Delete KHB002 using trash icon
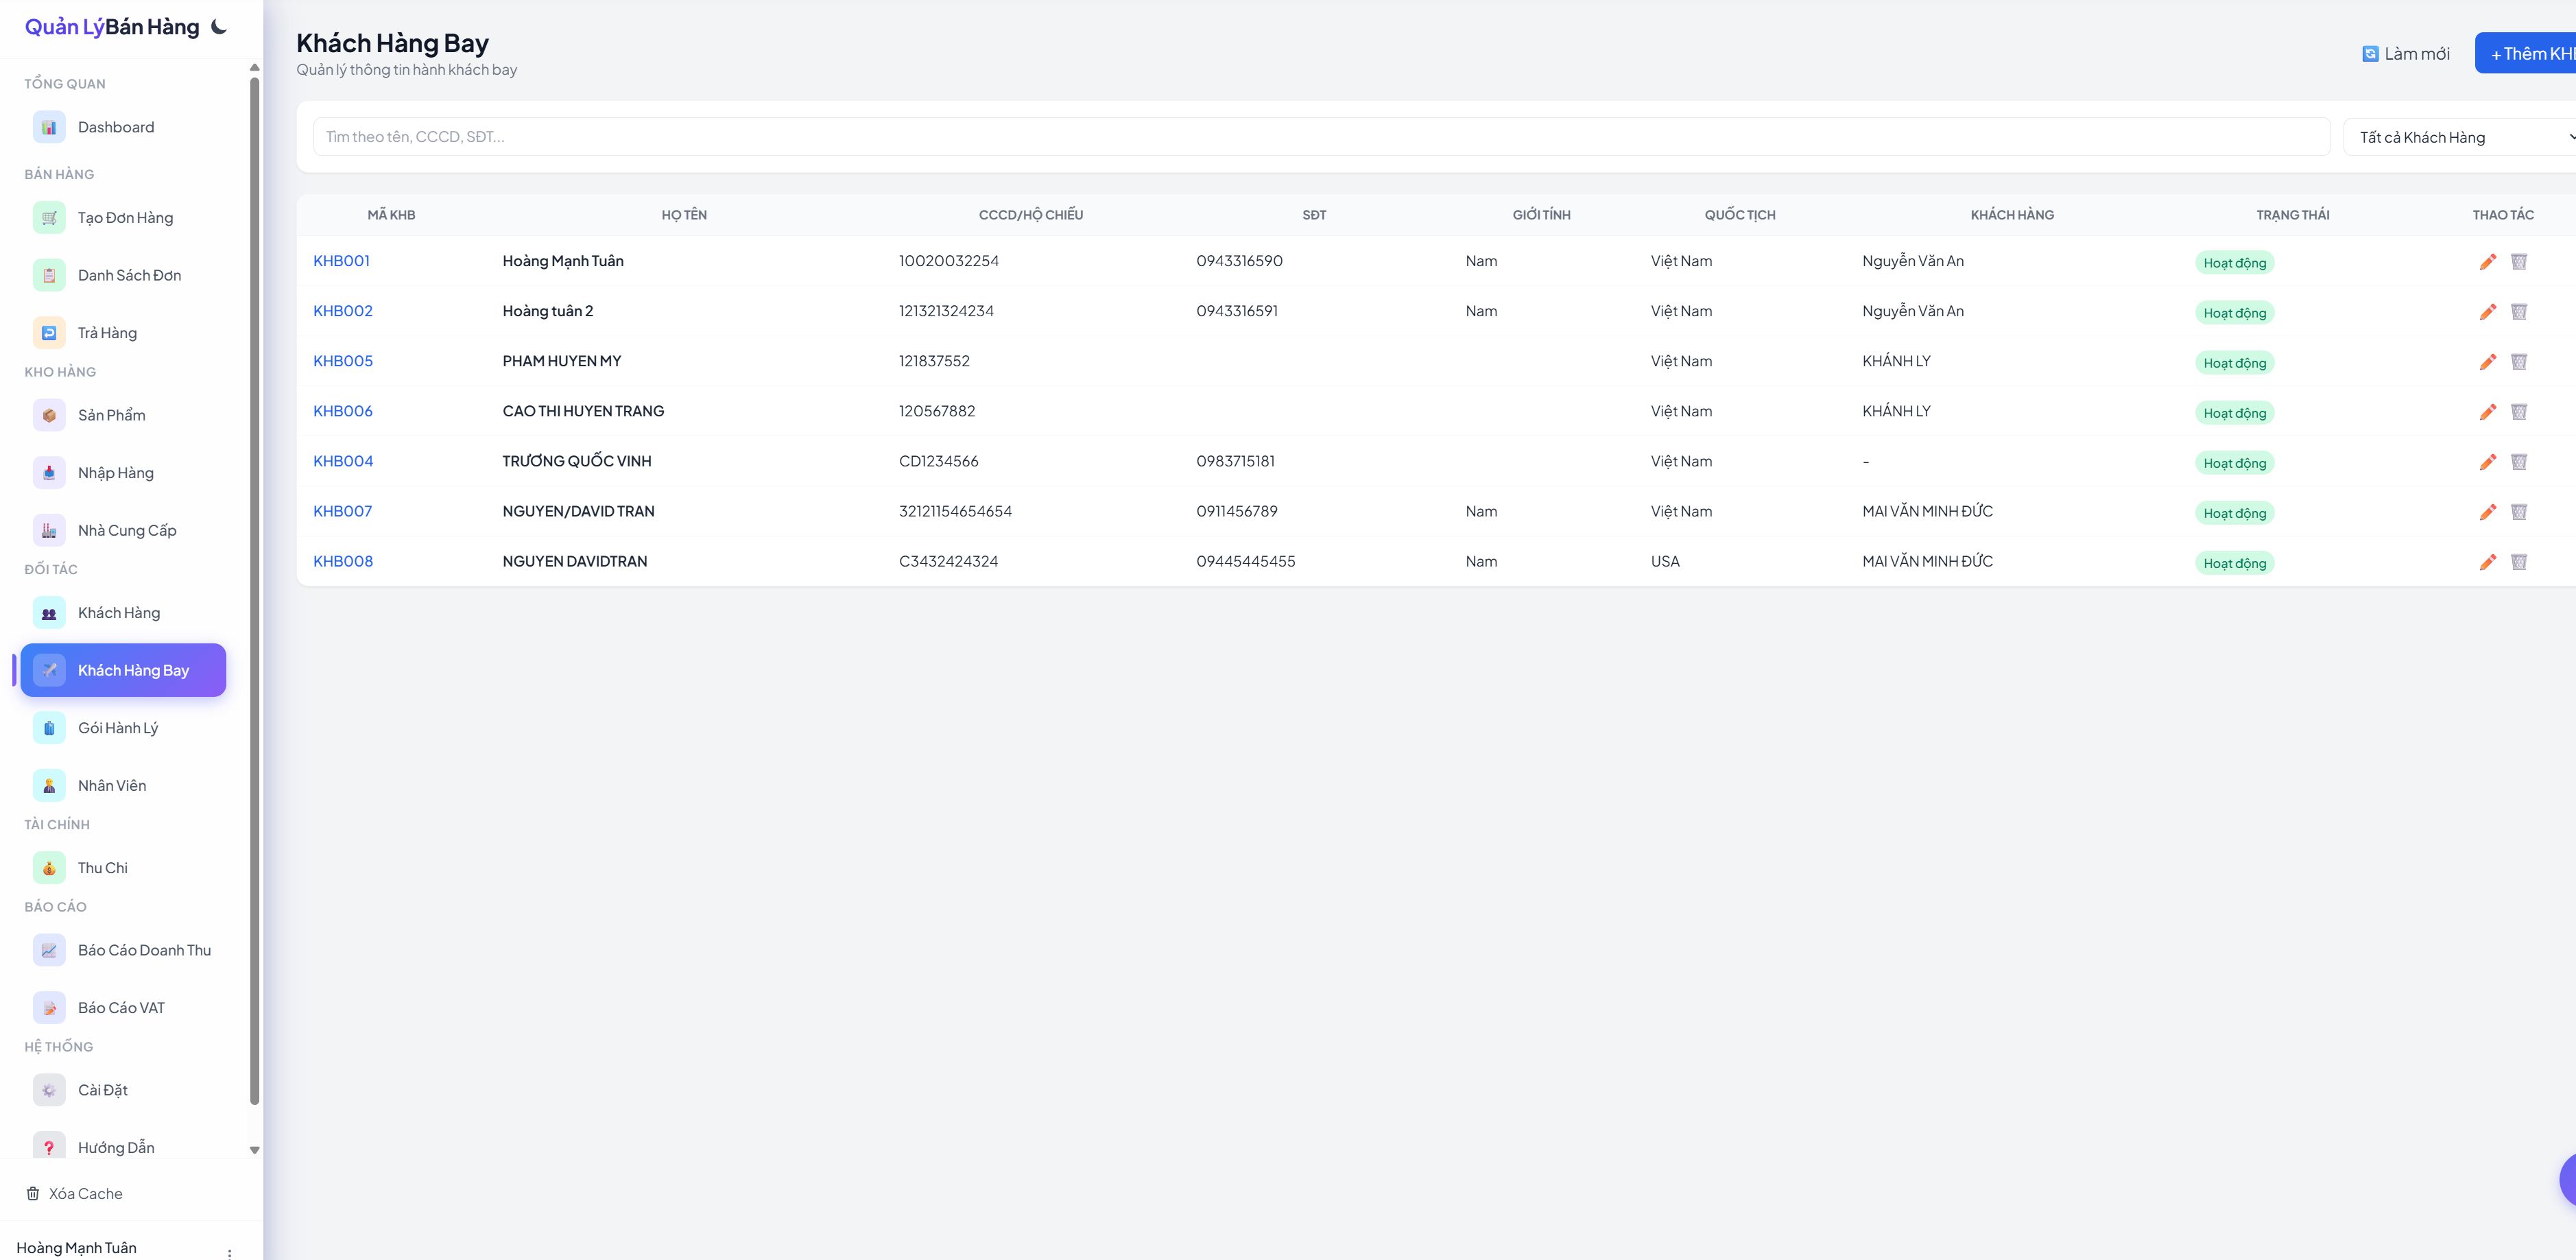2576x1260 pixels. (2518, 312)
